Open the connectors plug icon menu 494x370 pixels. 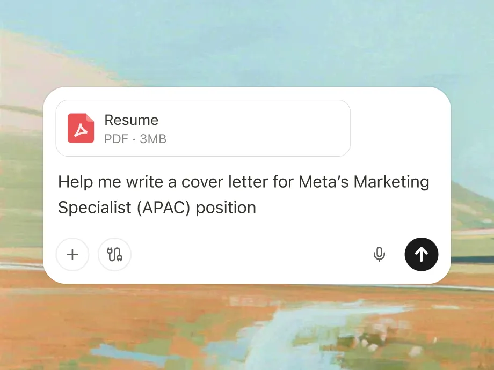click(114, 254)
